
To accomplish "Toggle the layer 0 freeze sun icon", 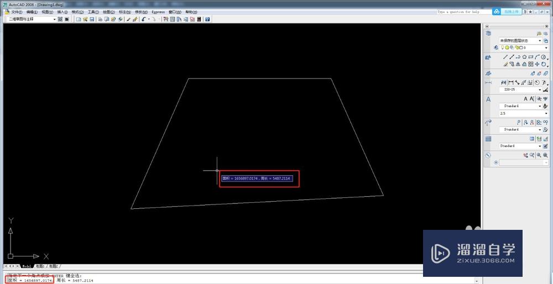I will (x=507, y=48).
